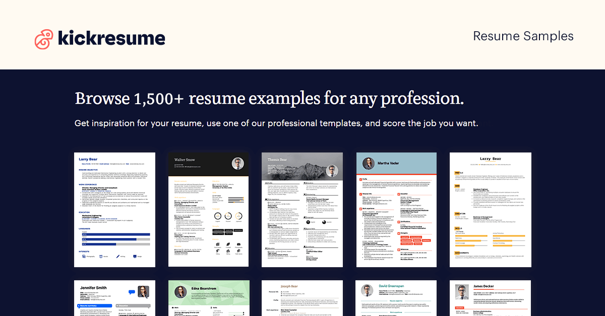The height and width of the screenshot is (316, 605).
Task: Click James Decker's square profile photo
Action: click(460, 292)
